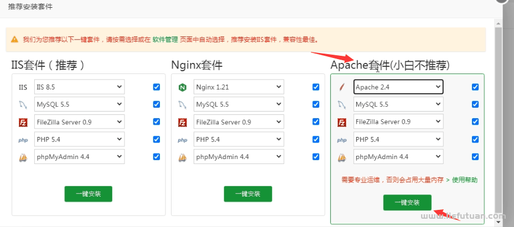This screenshot has width=514, height=227.
Task: Click the PHP icon in IIS suite
Action: [23, 140]
